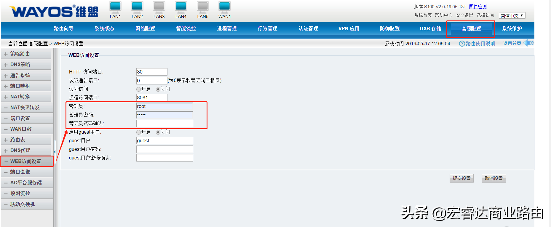Image resolution: width=551 pixels, height=227 pixels.
Task: Open the 高级配置 menu
Action: (x=471, y=28)
